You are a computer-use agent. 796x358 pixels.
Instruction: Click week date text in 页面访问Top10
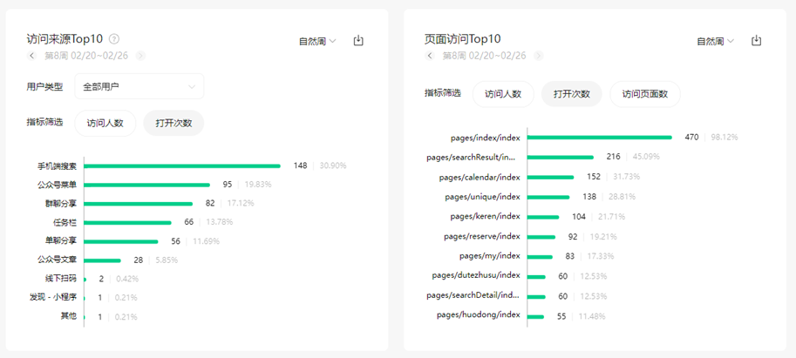click(x=484, y=56)
